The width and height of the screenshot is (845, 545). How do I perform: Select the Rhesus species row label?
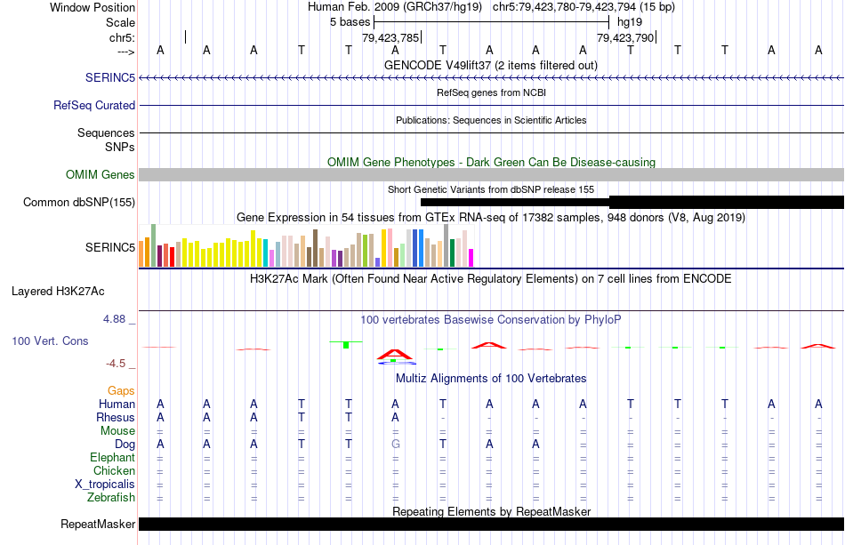coord(116,417)
